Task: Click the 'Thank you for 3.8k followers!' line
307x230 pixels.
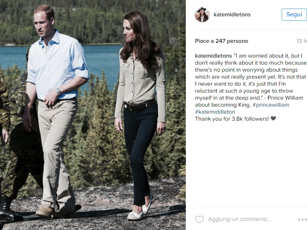Action: 232,119
